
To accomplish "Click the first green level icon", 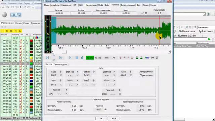I will click(137, 58).
